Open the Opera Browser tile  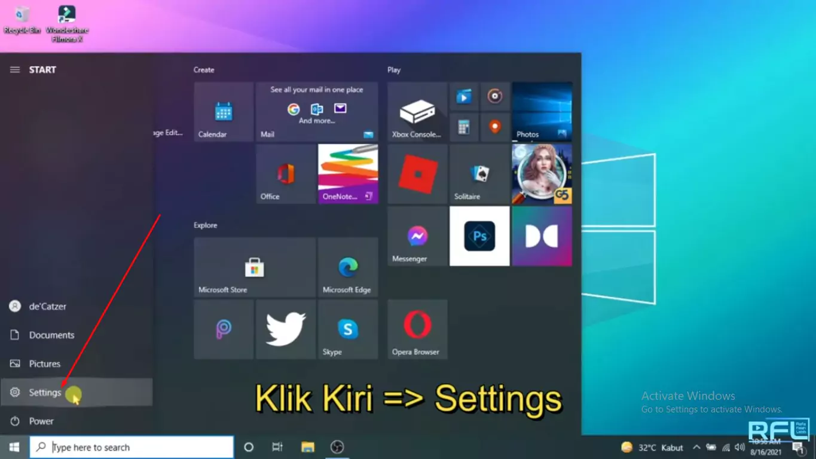click(x=417, y=329)
